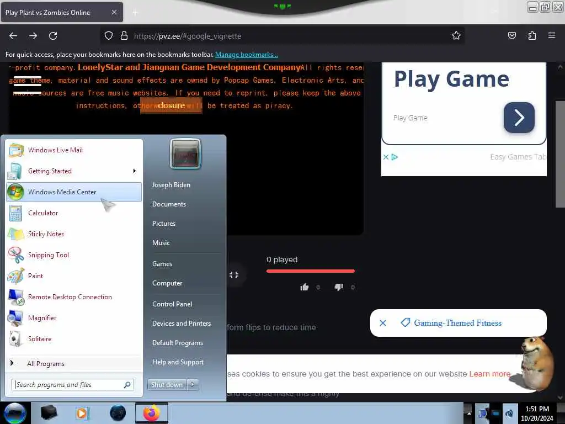The height and width of the screenshot is (424, 565).
Task: Open the Gaming-Themed Fitness link
Action: pyautogui.click(x=457, y=323)
